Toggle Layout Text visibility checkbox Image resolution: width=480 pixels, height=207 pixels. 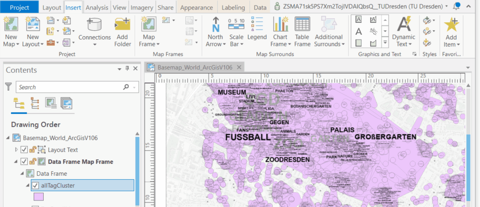pyautogui.click(x=24, y=150)
